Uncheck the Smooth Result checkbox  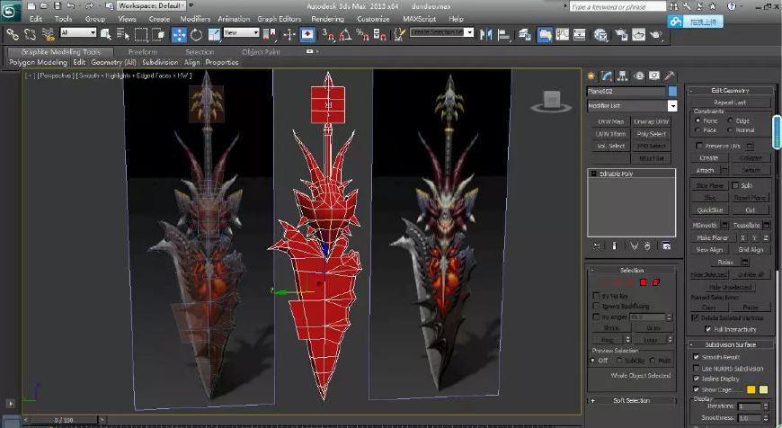697,357
